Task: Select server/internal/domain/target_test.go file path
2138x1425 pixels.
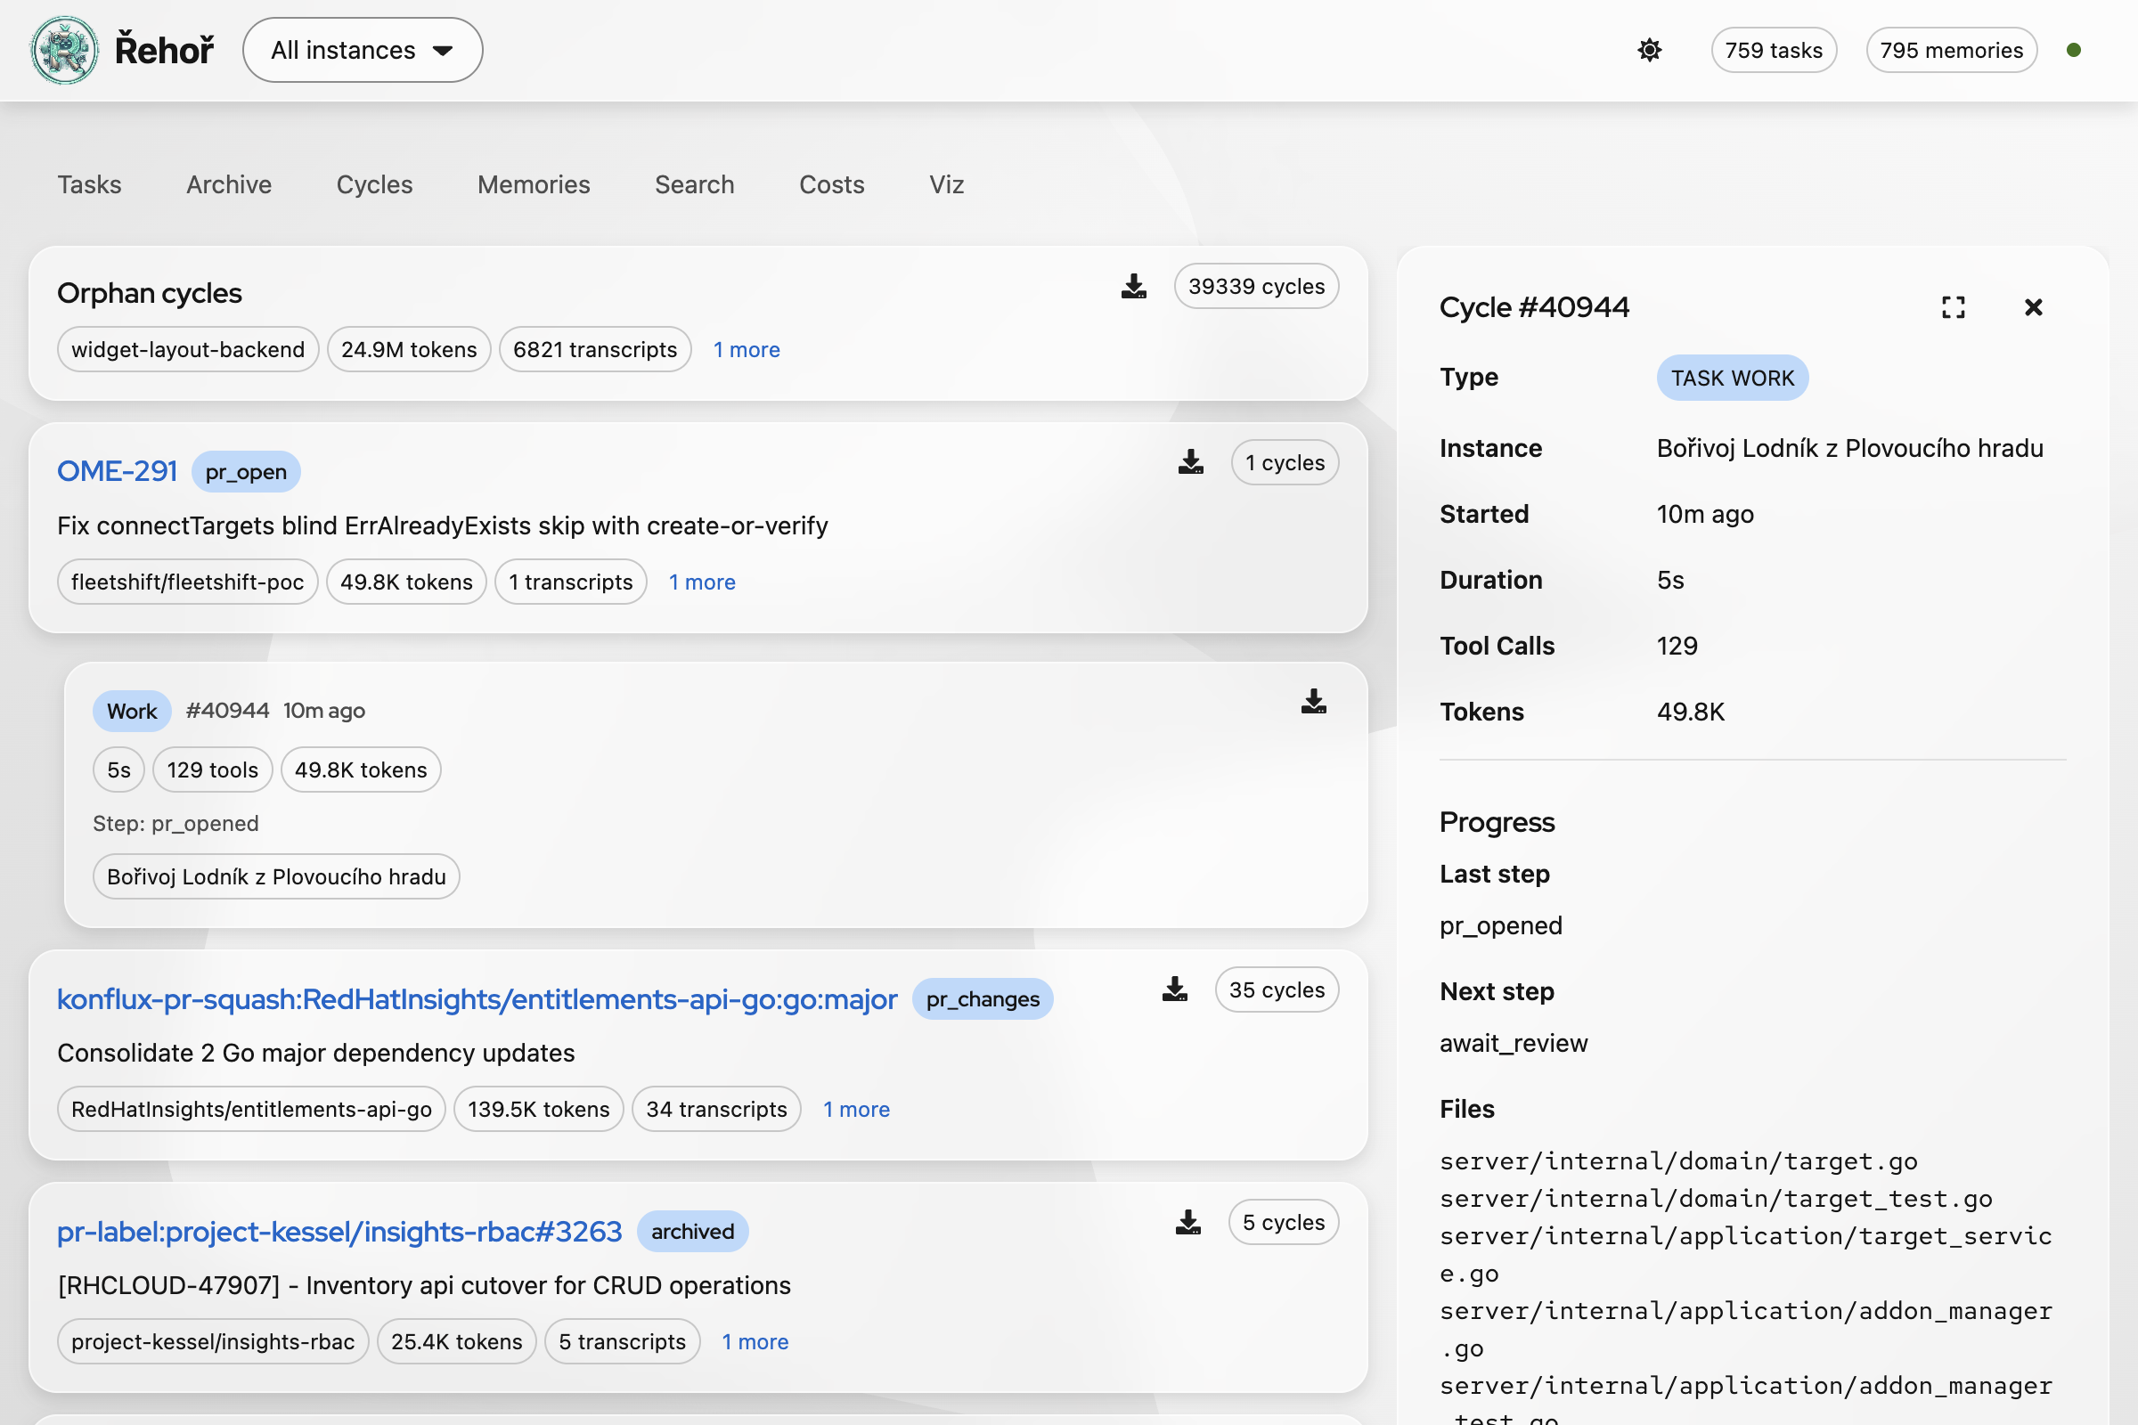Action: click(x=1717, y=1199)
